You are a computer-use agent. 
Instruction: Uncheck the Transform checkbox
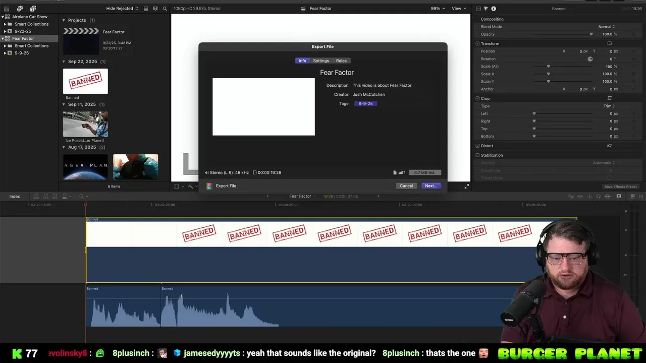click(477, 43)
